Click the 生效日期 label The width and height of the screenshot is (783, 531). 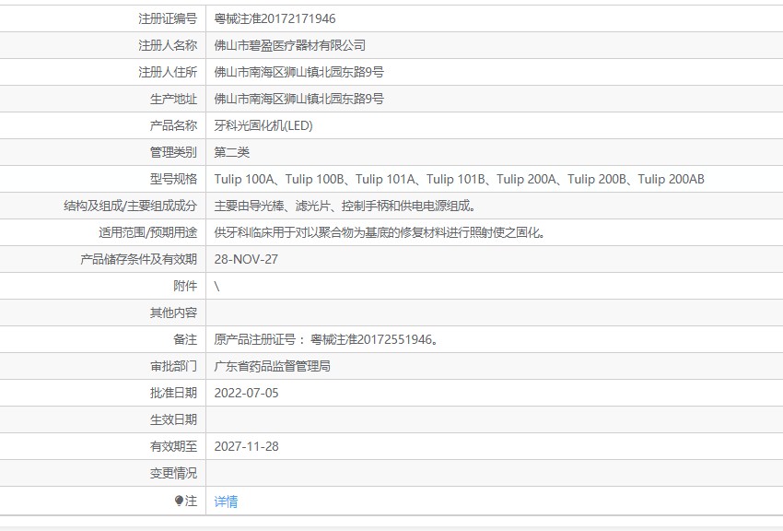(x=174, y=419)
